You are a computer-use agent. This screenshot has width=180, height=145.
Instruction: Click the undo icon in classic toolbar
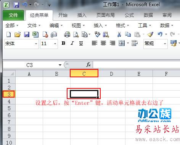(x=160, y=34)
